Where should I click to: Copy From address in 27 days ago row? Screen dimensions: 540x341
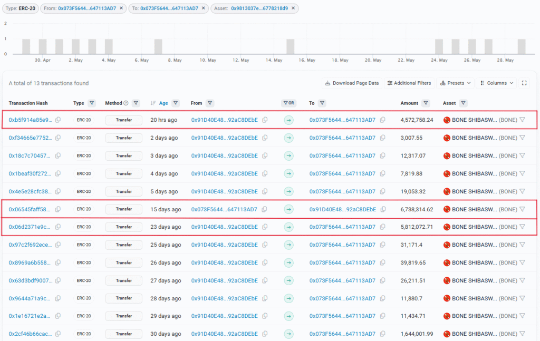[265, 280]
